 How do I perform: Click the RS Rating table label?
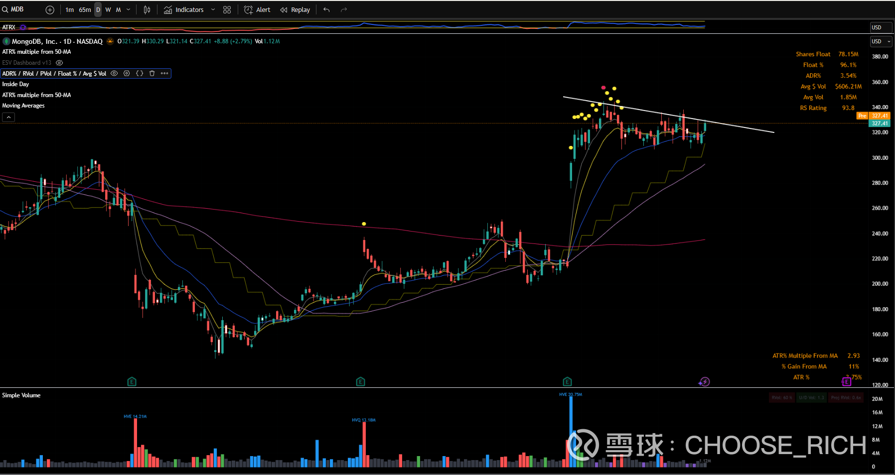pos(813,108)
